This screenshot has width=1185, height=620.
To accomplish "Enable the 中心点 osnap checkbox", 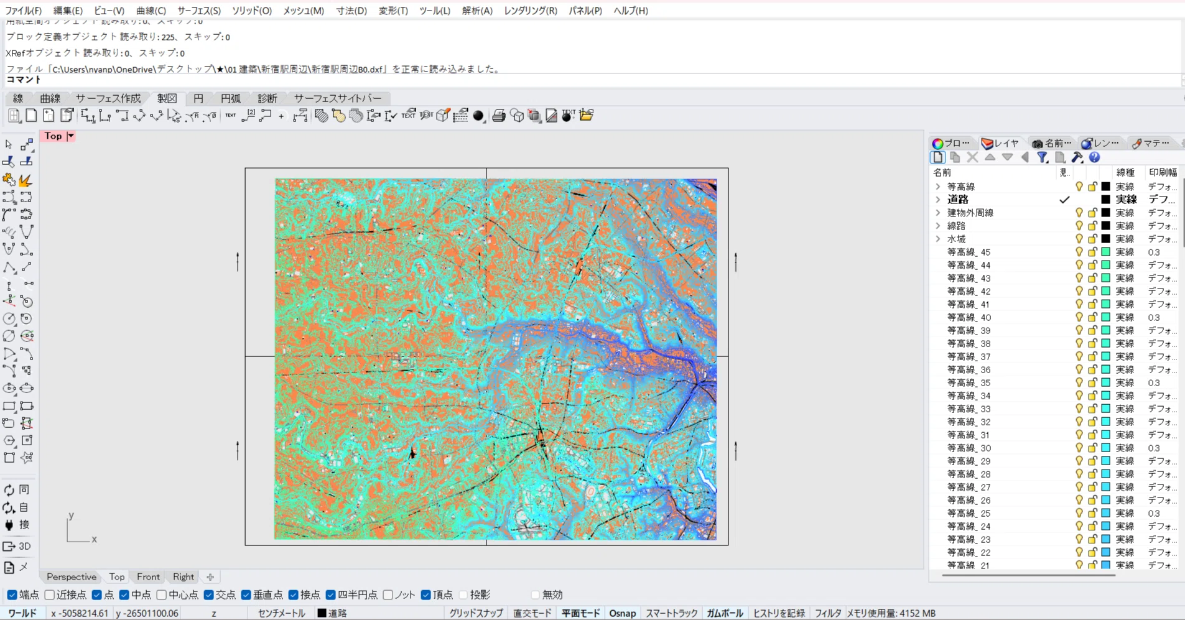I will coord(162,595).
